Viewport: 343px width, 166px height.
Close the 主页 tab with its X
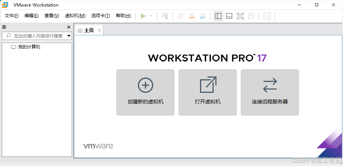pos(99,30)
